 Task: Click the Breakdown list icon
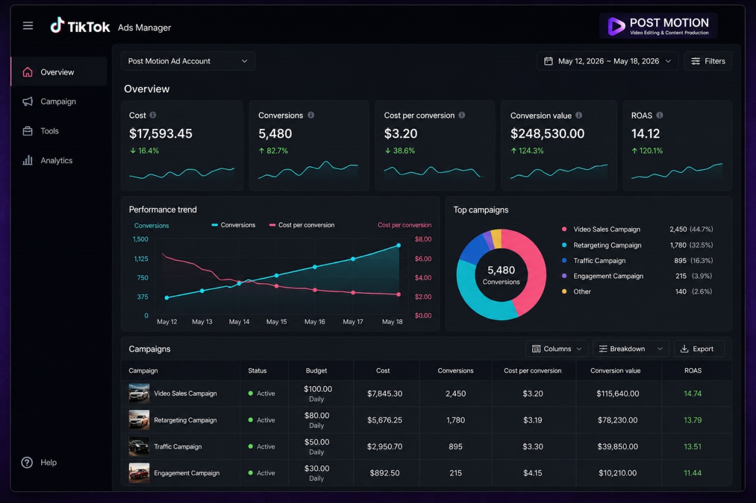click(x=603, y=349)
